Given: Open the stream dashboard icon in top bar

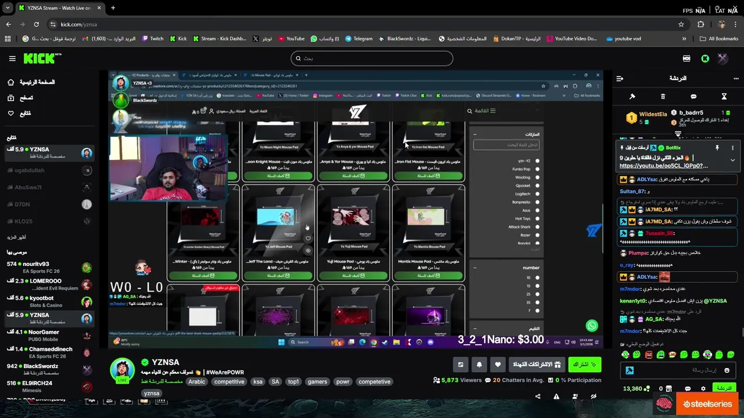Looking at the screenshot, I should [686, 59].
